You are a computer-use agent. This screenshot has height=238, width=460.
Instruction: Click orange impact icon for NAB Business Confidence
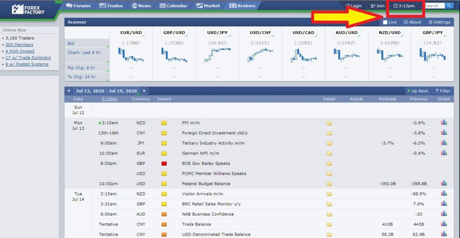164,214
